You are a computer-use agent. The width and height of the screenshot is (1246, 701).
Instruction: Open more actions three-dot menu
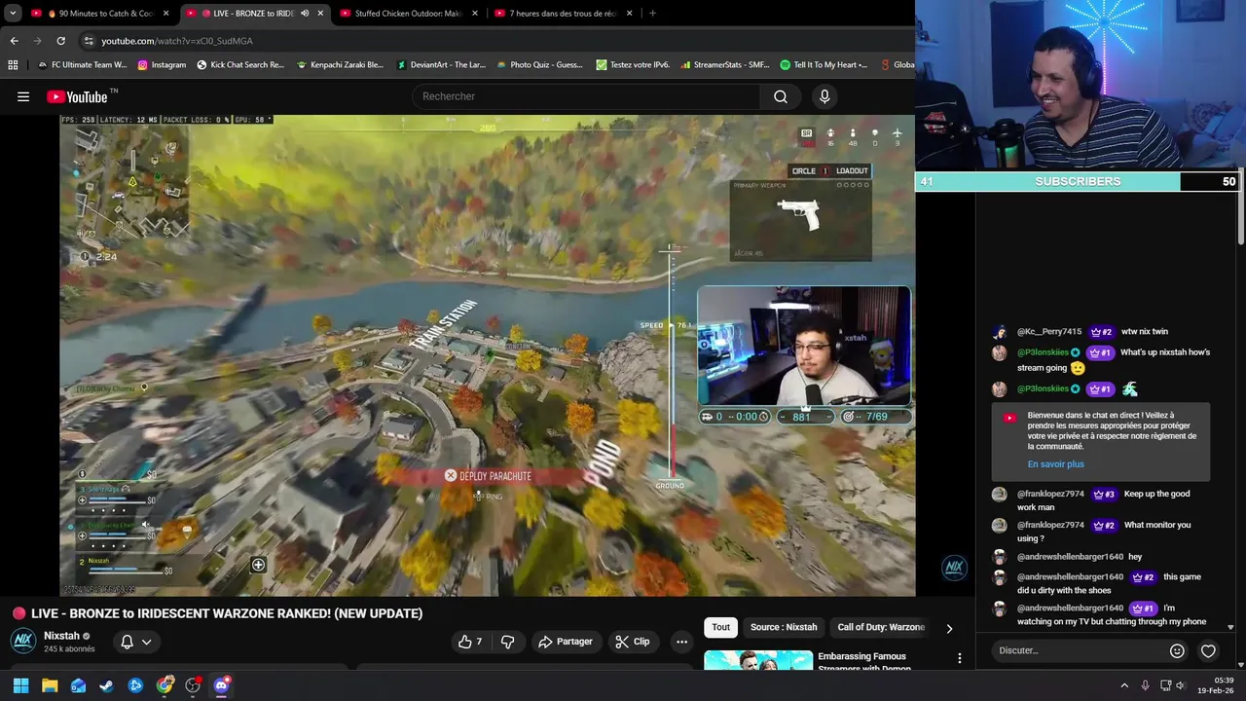click(681, 642)
